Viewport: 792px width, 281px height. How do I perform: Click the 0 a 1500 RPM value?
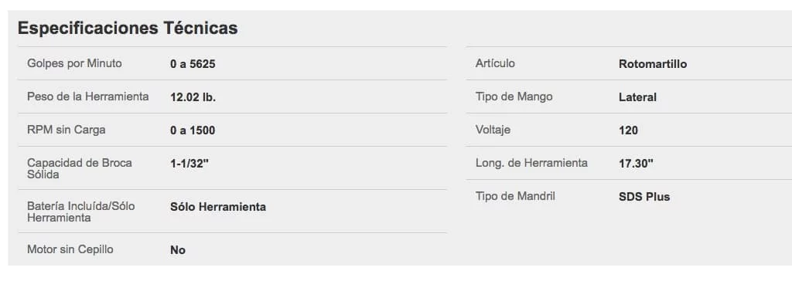193,130
